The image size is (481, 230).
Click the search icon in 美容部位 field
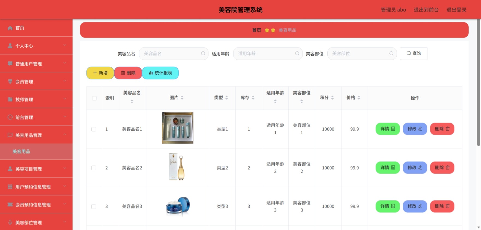pyautogui.click(x=391, y=53)
